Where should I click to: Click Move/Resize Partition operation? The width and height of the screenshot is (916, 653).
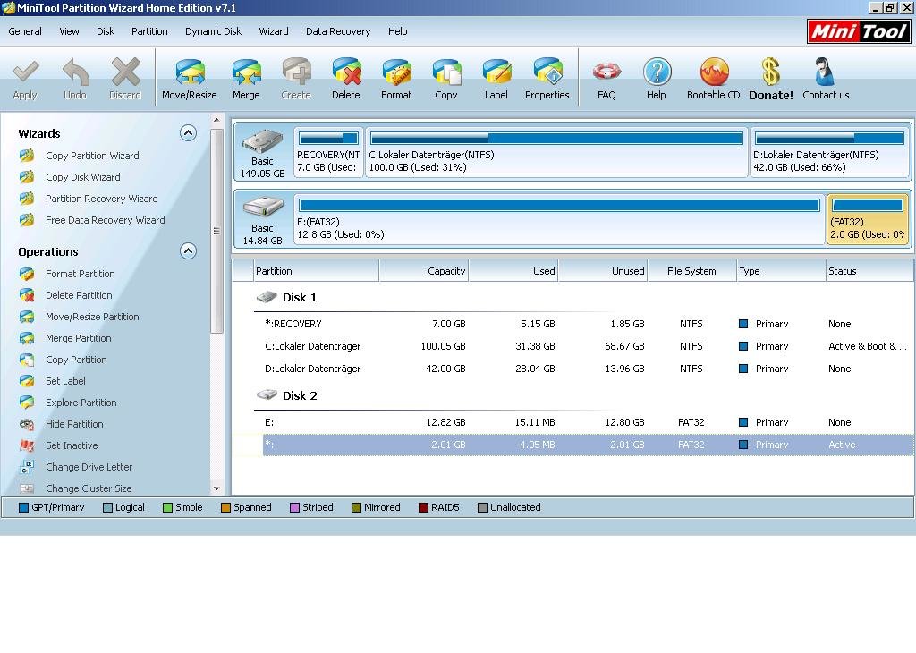[92, 318]
